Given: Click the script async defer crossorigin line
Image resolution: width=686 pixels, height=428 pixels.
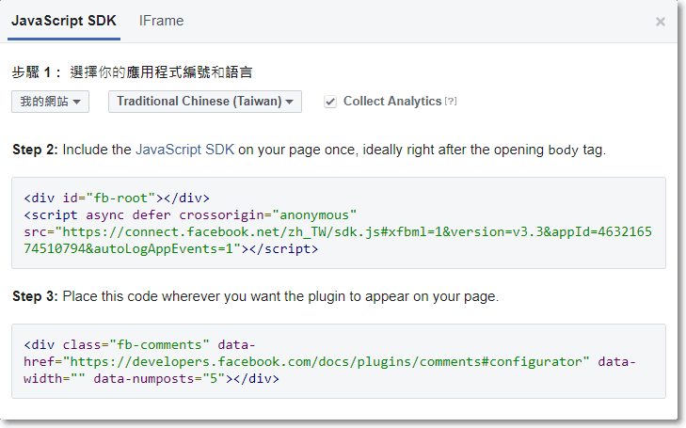Looking at the screenshot, I should [190, 215].
